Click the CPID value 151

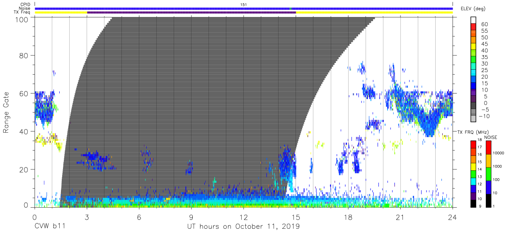pos(244,4)
